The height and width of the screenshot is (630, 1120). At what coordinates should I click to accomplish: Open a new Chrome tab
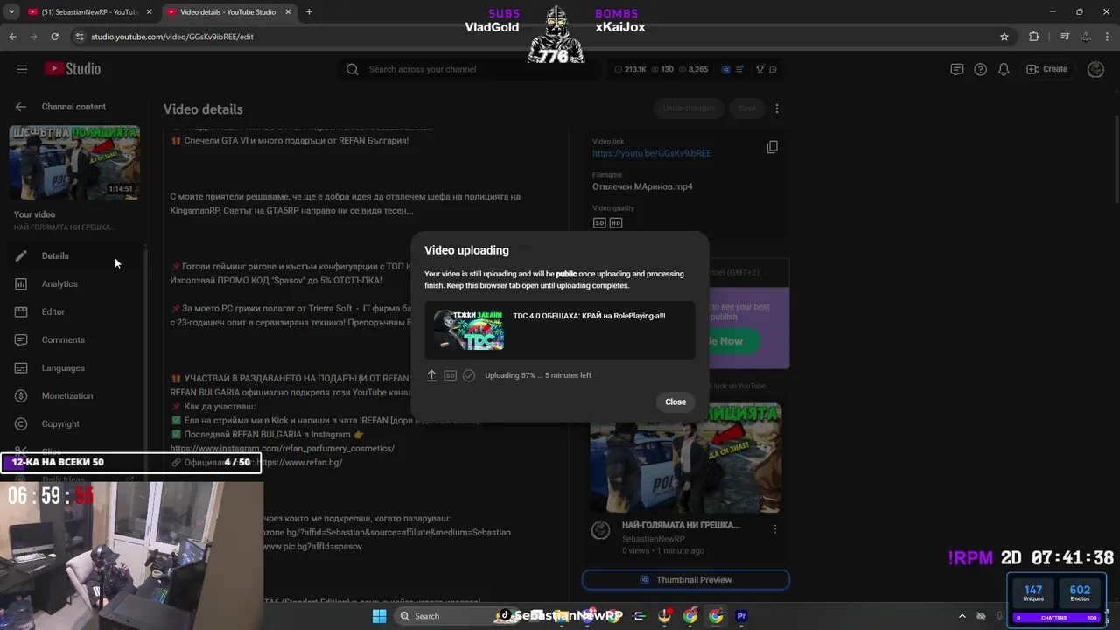pyautogui.click(x=309, y=12)
